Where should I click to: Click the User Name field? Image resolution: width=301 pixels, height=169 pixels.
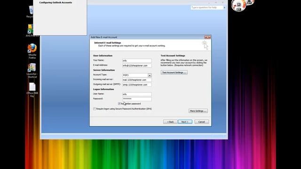137,94
